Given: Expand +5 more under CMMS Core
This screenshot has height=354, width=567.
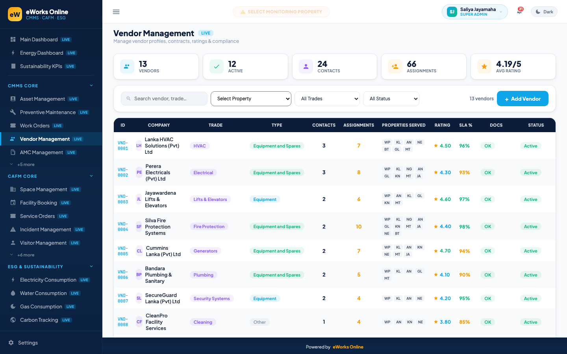Looking at the screenshot, I should point(26,164).
